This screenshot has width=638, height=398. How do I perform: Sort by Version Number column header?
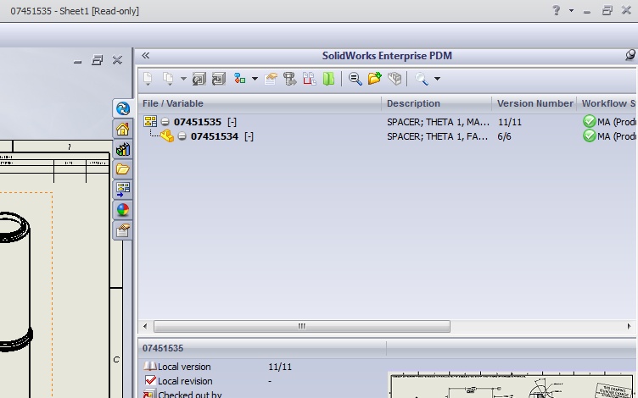534,103
